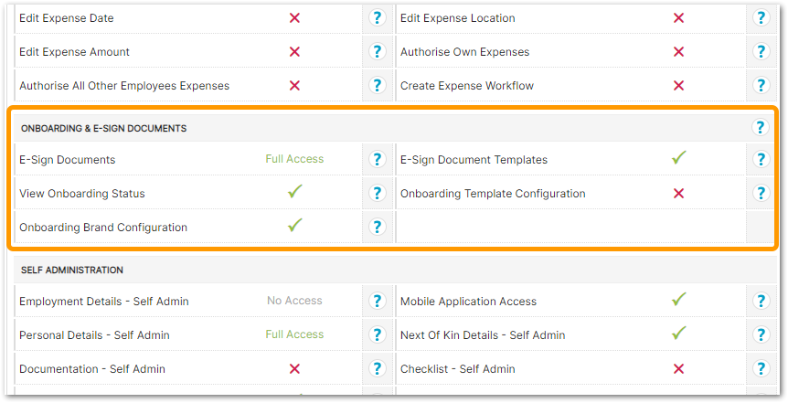
Task: Enable Authorise Own Expenses permission
Action: coord(678,52)
